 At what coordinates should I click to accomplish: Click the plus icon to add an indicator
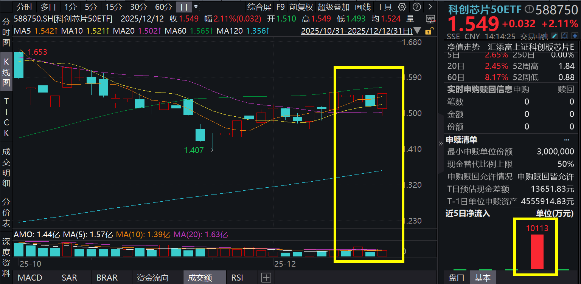point(266,278)
